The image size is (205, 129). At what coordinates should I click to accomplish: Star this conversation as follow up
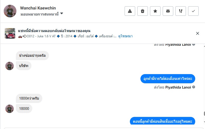pos(155,11)
